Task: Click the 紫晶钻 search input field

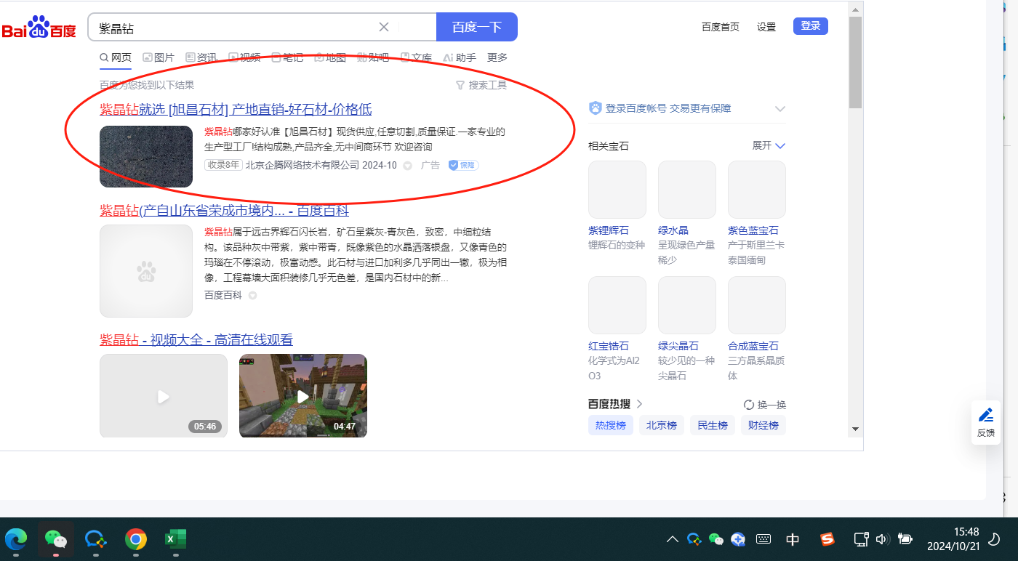Action: pos(233,28)
